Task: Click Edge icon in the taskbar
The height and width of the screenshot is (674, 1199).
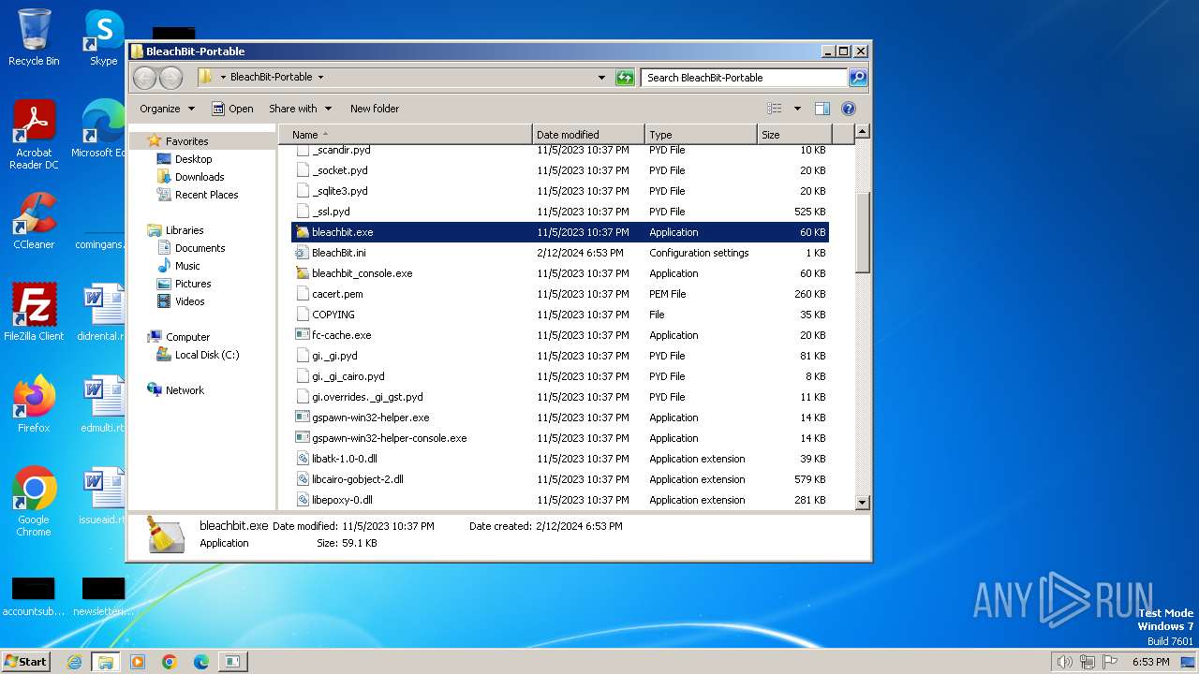Action: (x=201, y=662)
